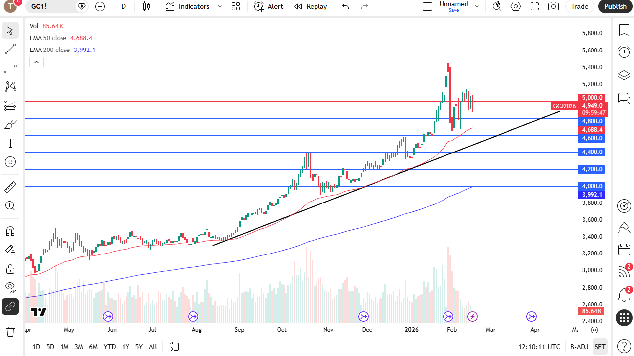Open the screeners radar icon

coord(624,205)
